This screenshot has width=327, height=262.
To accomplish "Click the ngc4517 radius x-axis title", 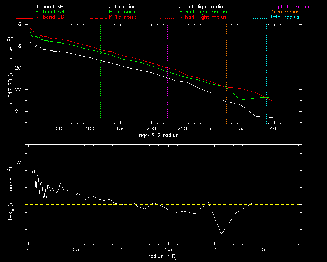I will pyautogui.click(x=164, y=136).
